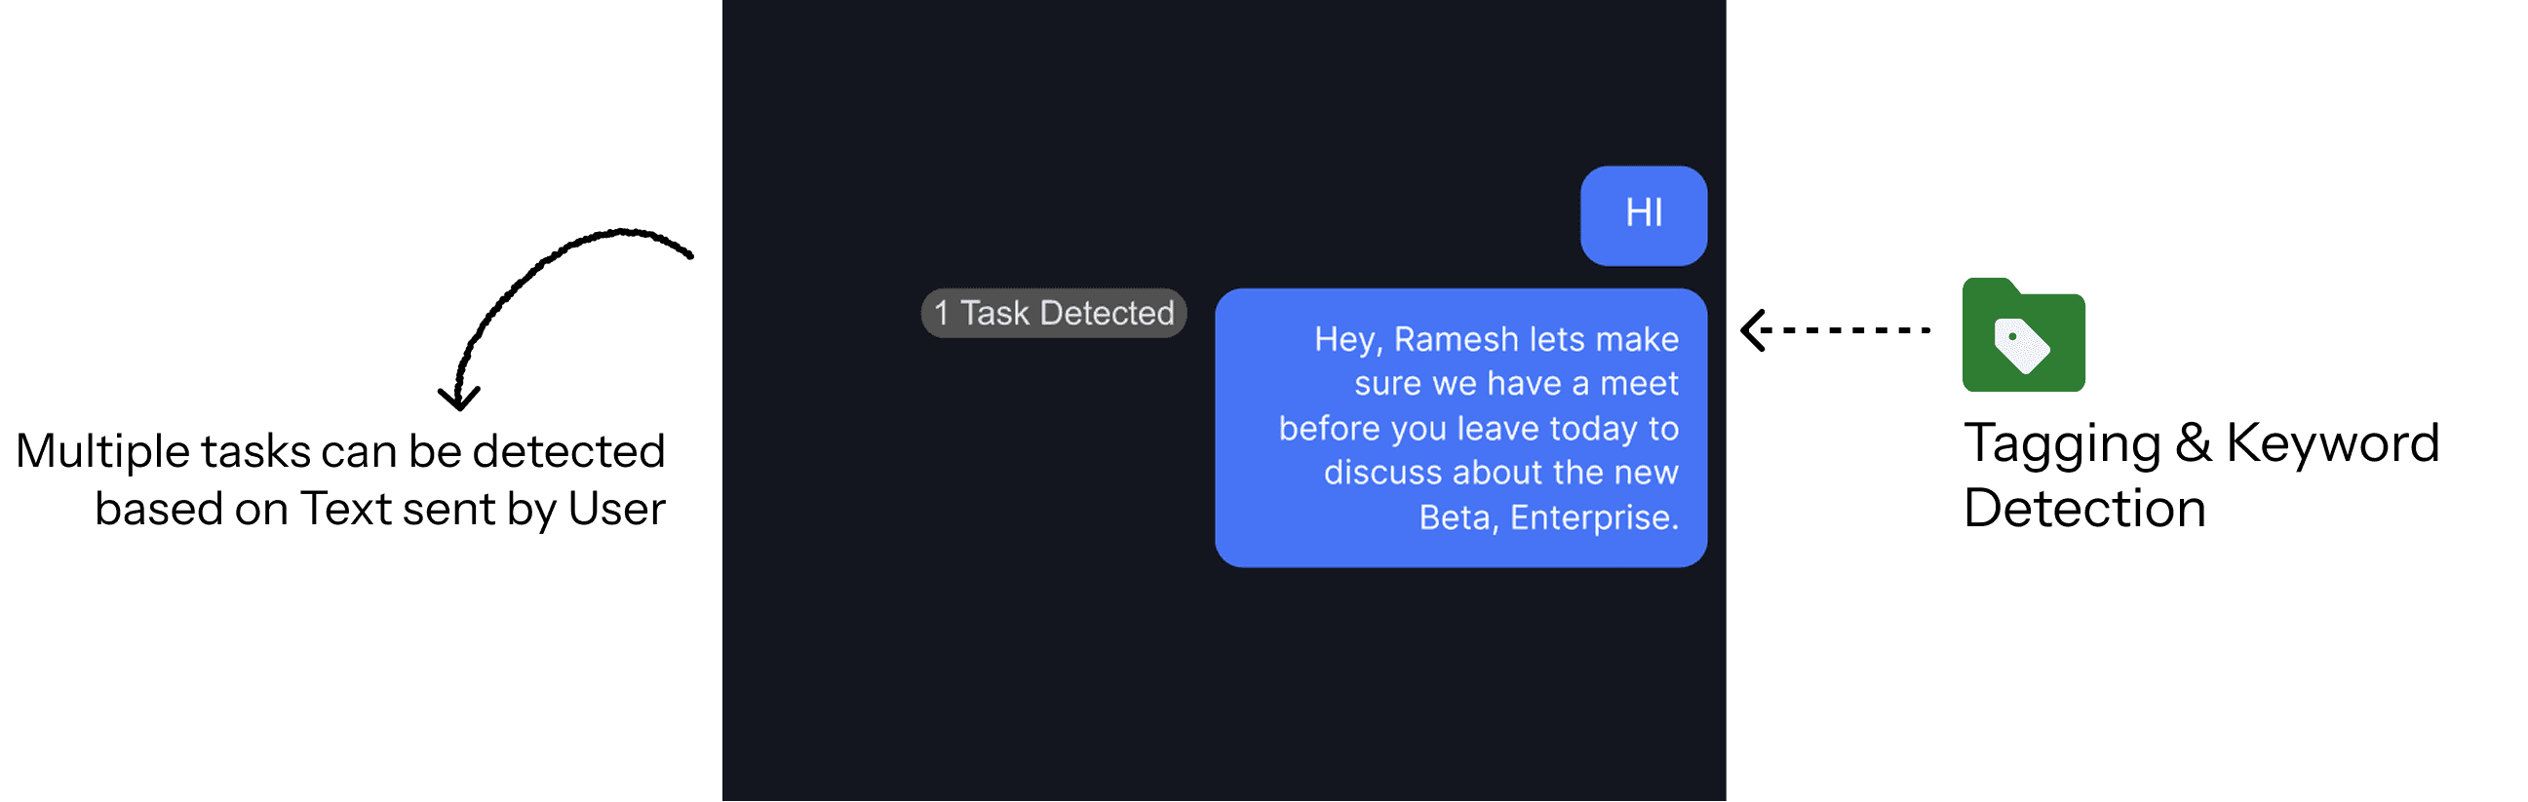Click 'based on Text sent by User' caption
2528x802 pixels.
pyautogui.click(x=380, y=510)
